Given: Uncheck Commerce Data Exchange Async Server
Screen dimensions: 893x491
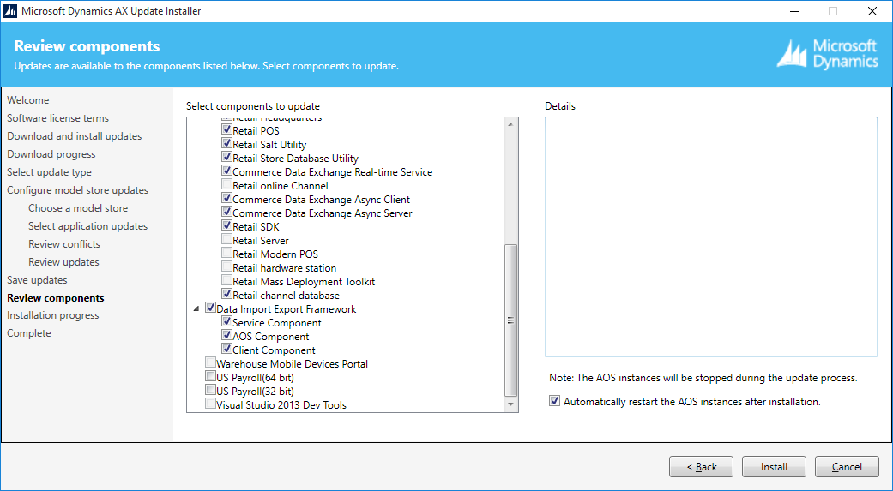Looking at the screenshot, I should pyautogui.click(x=226, y=212).
